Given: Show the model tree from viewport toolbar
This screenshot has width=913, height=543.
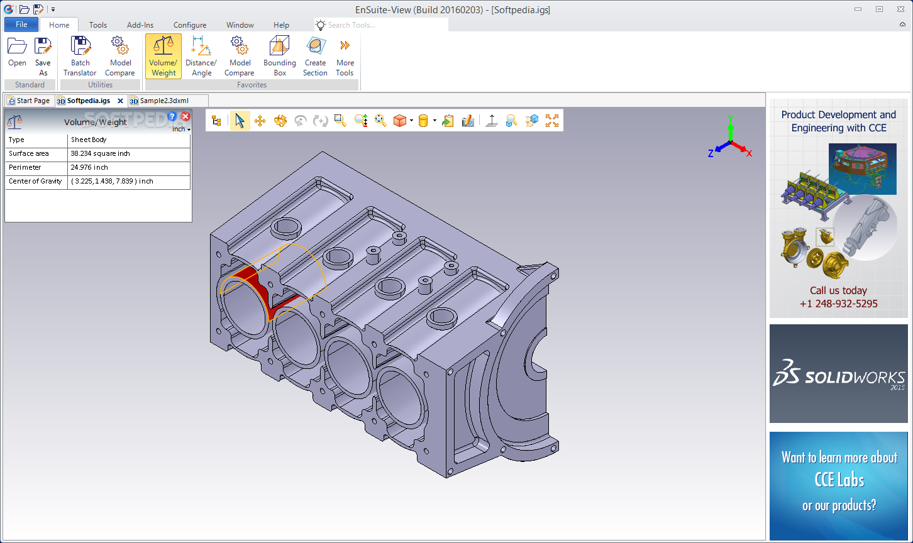Looking at the screenshot, I should tap(216, 121).
